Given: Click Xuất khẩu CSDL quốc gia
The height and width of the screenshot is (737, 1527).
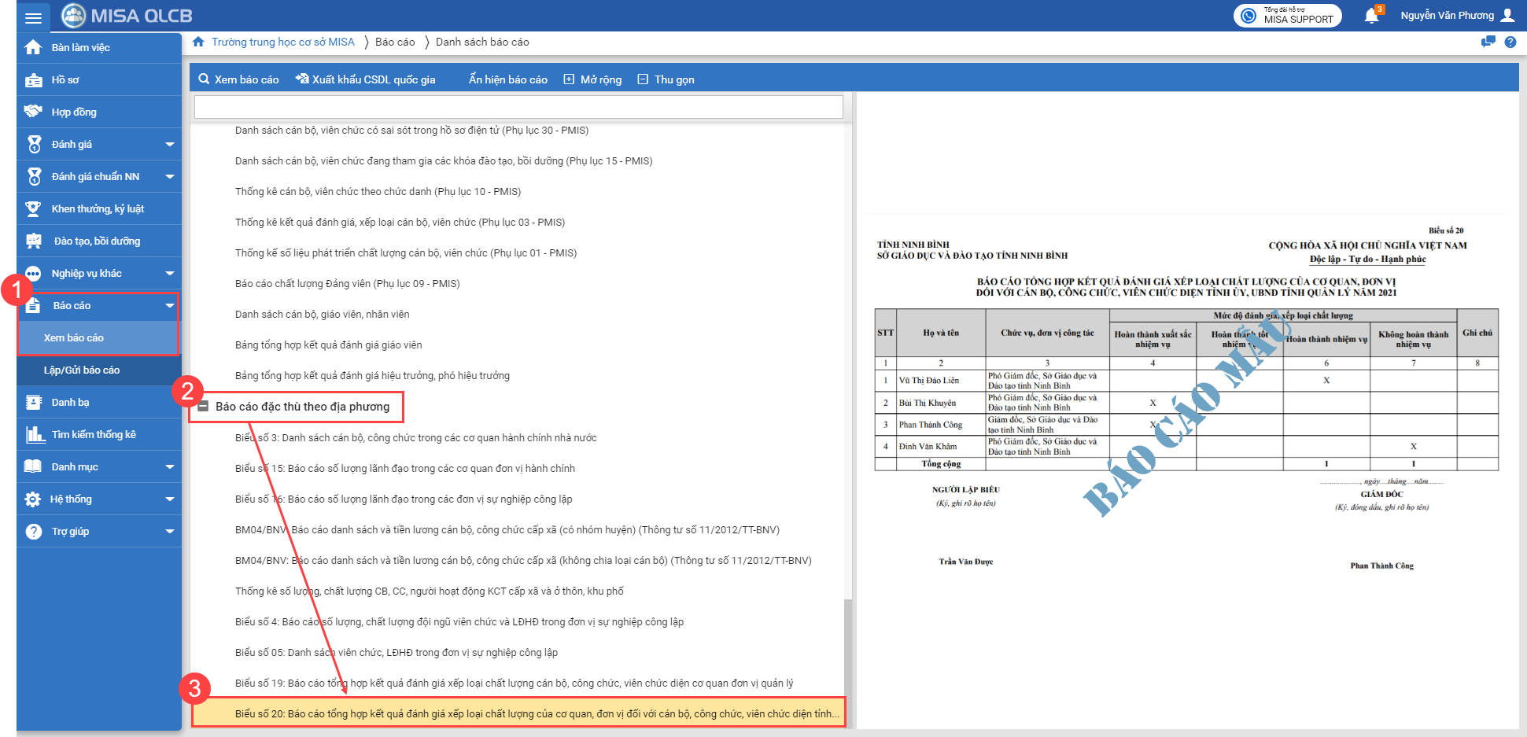Looking at the screenshot, I should (x=365, y=79).
